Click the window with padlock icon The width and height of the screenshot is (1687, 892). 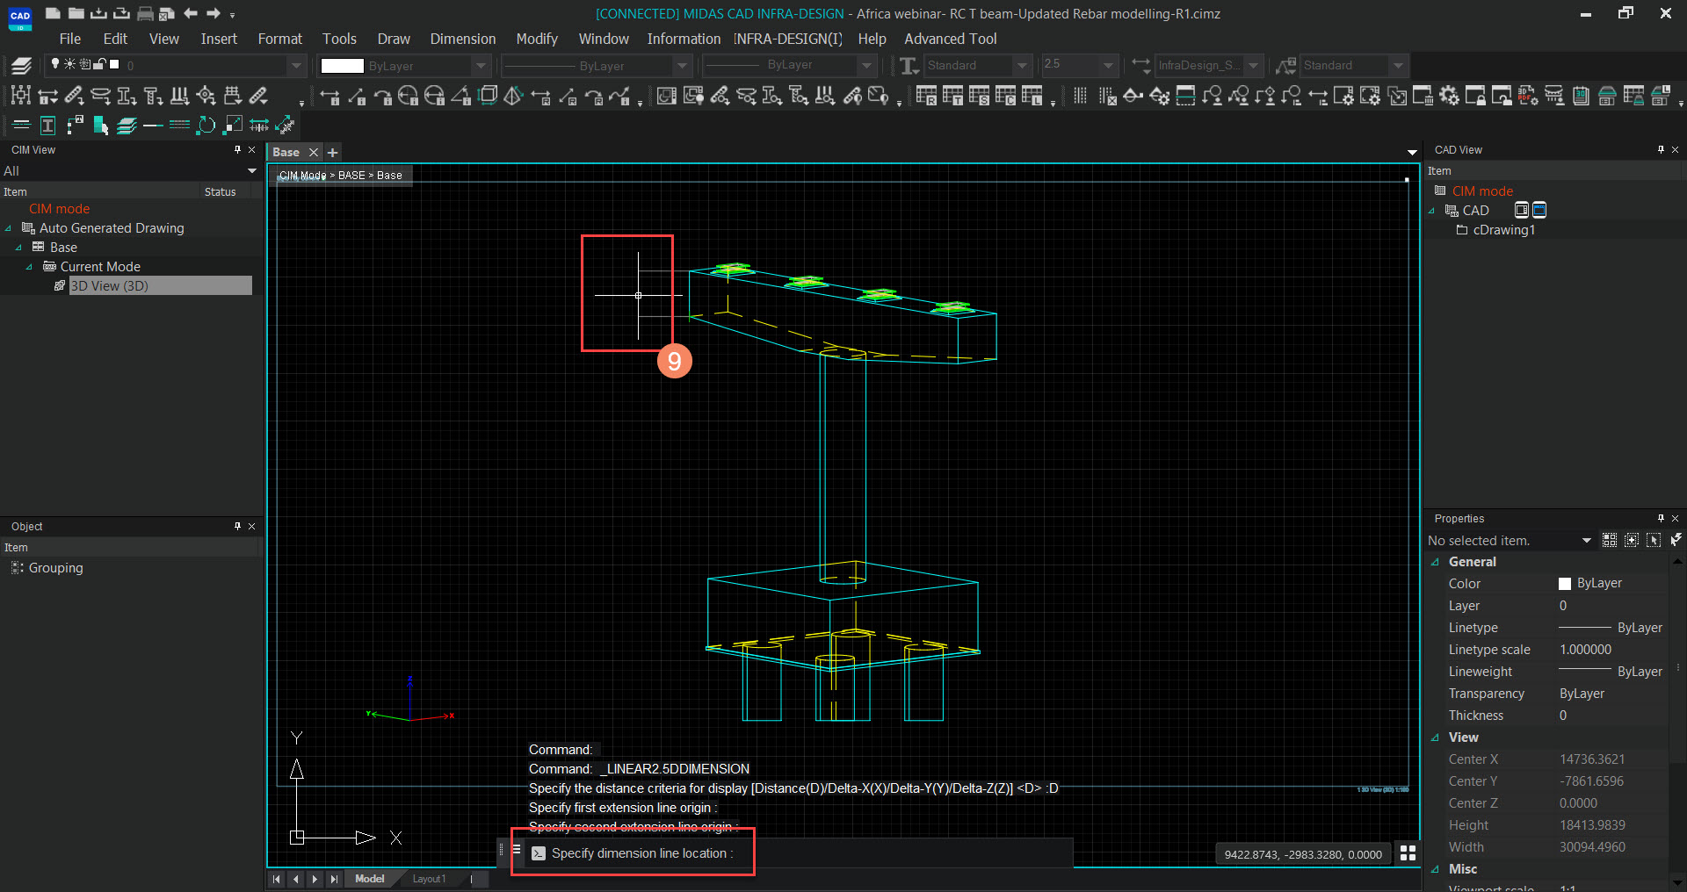pyautogui.click(x=1475, y=96)
